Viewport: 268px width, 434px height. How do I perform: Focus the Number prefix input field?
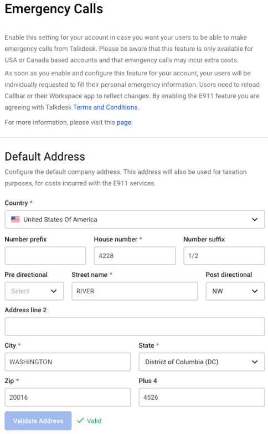(x=45, y=256)
